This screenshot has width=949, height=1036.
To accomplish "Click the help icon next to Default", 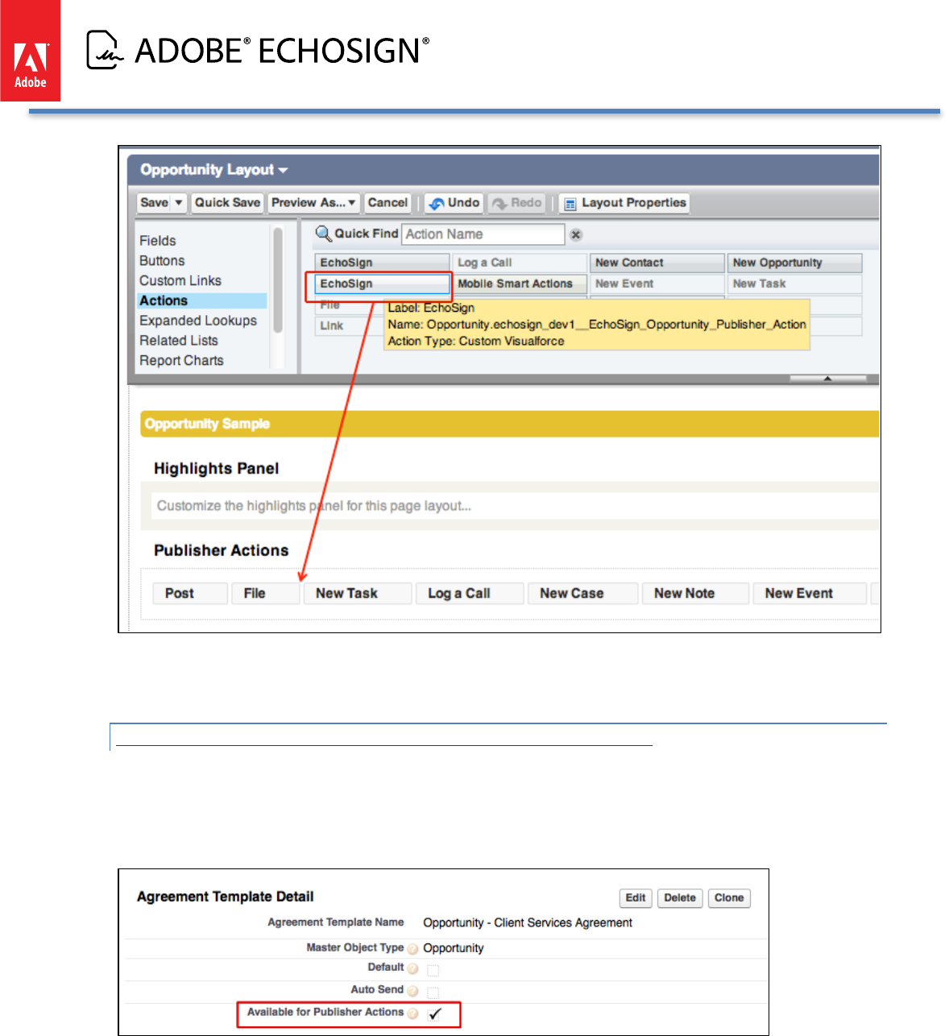I will 412,968.
